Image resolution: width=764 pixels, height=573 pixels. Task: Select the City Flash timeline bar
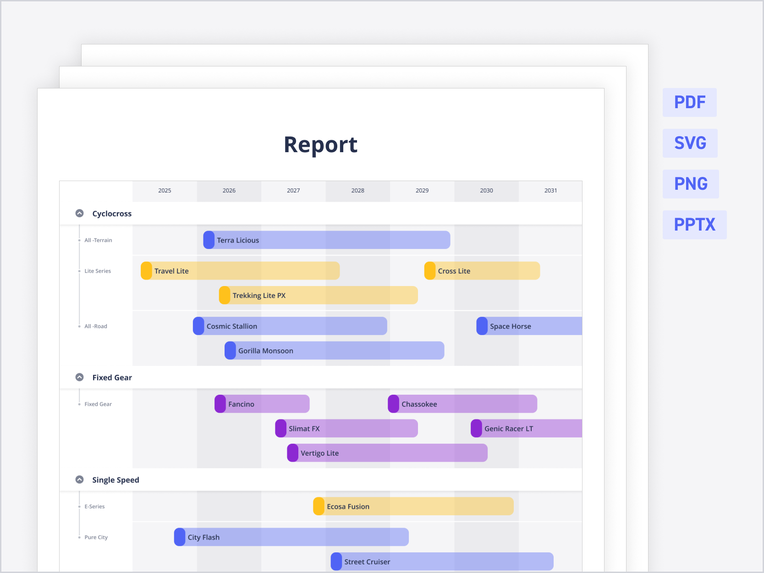(x=291, y=537)
